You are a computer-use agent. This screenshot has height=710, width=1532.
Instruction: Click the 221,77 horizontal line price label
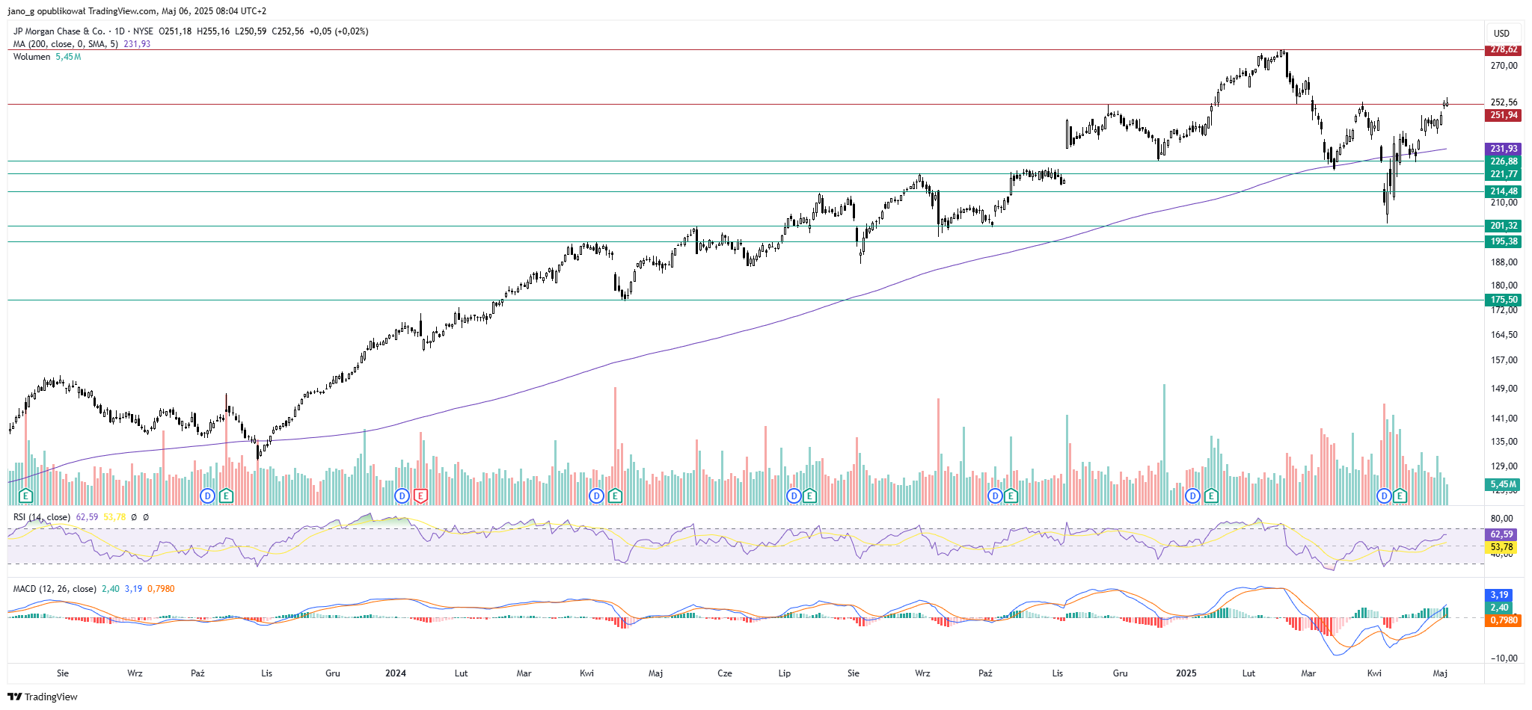click(1504, 174)
